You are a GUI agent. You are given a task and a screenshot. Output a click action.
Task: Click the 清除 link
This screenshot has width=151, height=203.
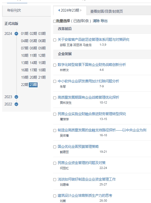pyautogui.click(x=96, y=21)
